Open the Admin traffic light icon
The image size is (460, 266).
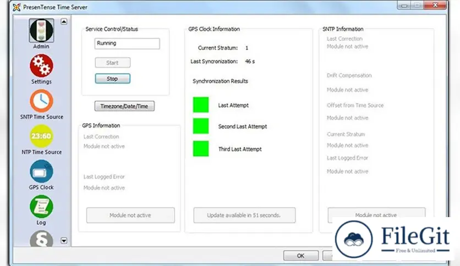click(41, 30)
